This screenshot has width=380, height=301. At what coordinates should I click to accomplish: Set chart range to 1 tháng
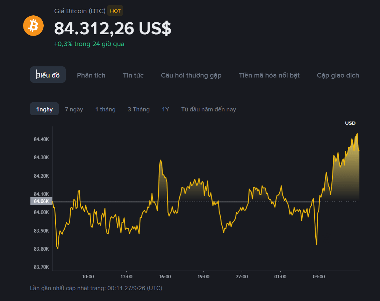click(x=105, y=109)
